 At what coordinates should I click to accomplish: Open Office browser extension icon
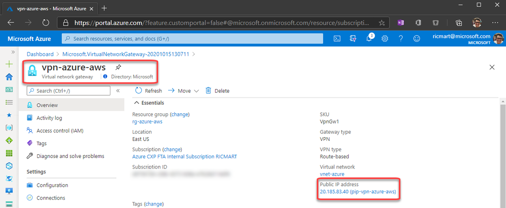coord(418,23)
